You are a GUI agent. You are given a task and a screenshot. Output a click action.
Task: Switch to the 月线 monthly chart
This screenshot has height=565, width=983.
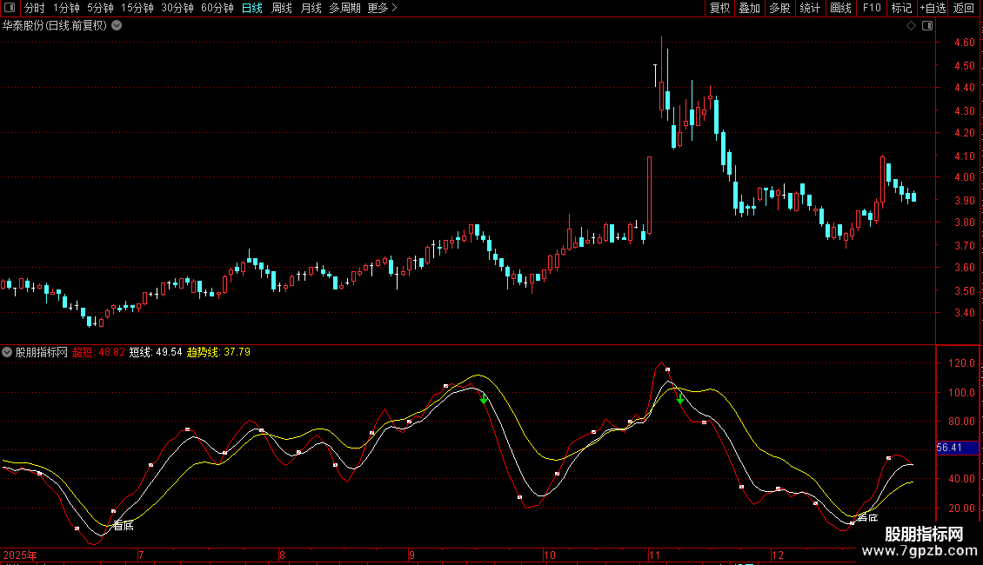[x=311, y=8]
